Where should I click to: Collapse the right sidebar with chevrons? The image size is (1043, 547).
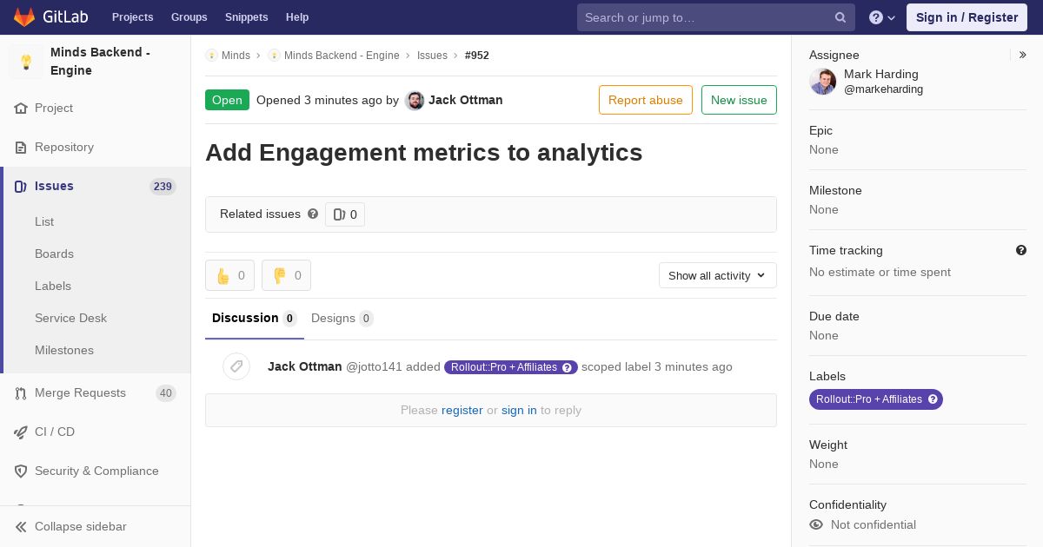(1023, 55)
